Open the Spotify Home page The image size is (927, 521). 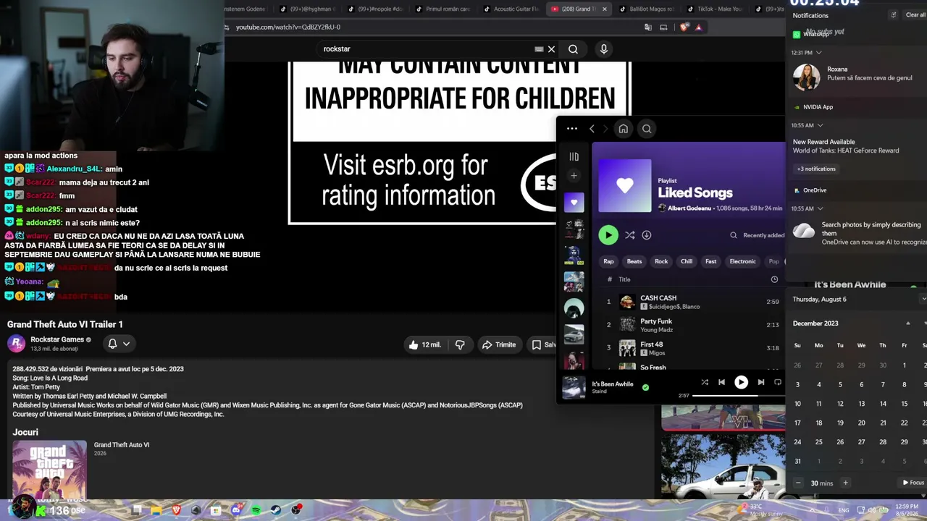[x=623, y=129]
